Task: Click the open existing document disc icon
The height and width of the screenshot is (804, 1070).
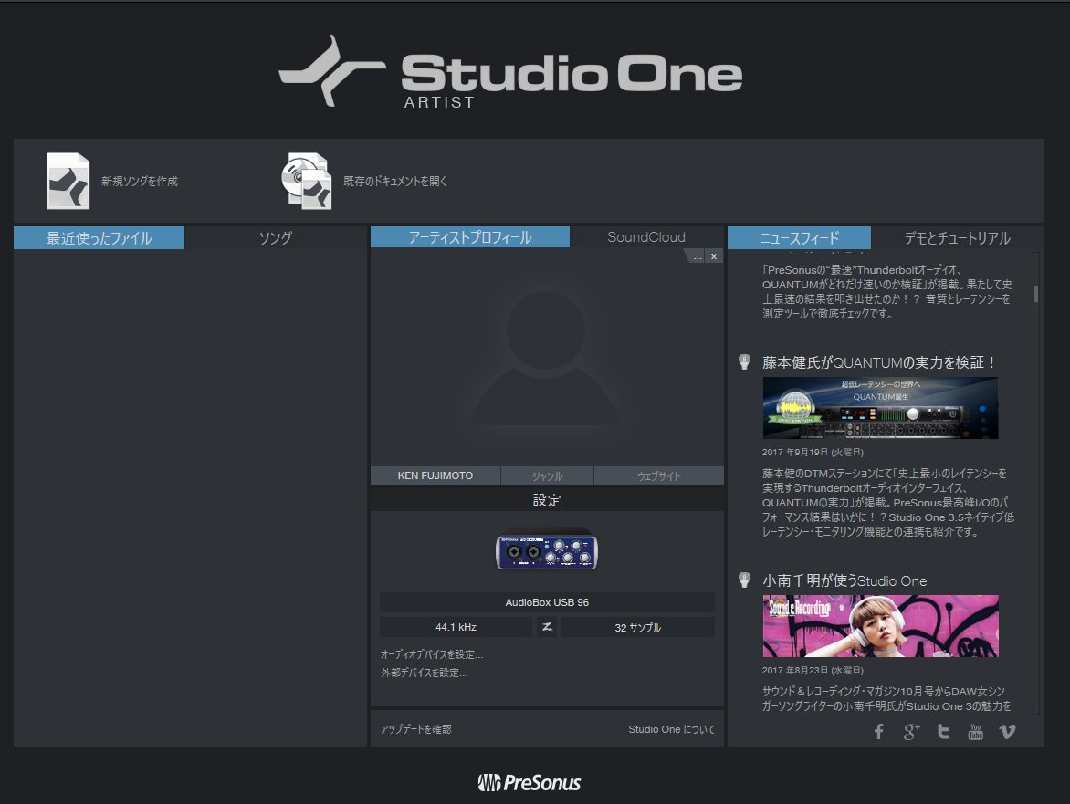Action: pyautogui.click(x=307, y=181)
